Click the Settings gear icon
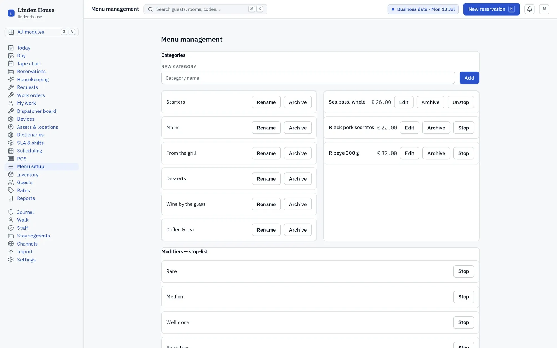This screenshot has height=348, width=557. (11, 260)
